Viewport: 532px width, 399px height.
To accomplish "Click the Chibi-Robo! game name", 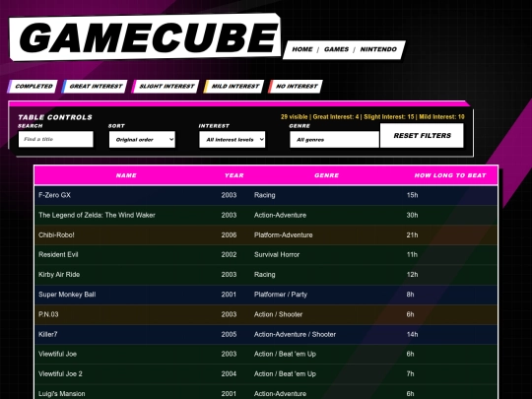I will pyautogui.click(x=56, y=234).
